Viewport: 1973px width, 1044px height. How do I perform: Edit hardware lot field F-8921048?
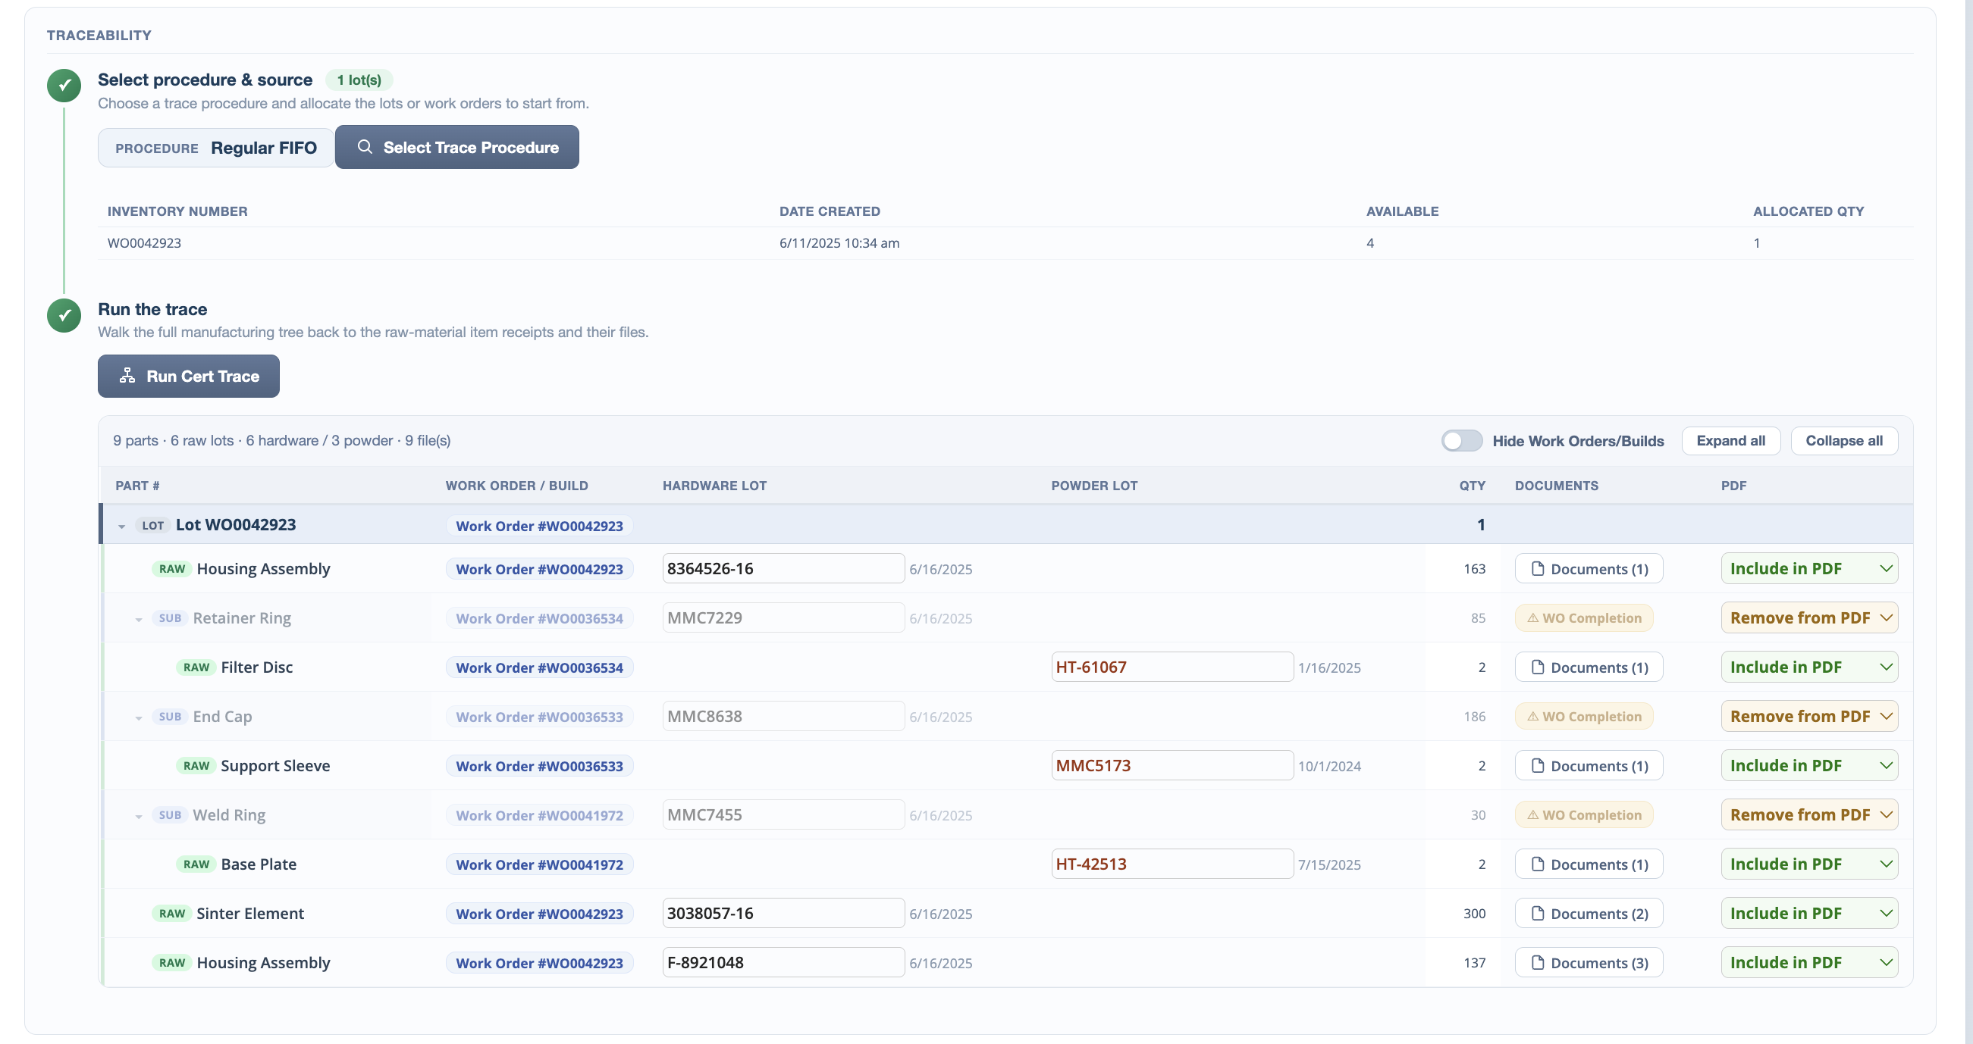coord(783,963)
